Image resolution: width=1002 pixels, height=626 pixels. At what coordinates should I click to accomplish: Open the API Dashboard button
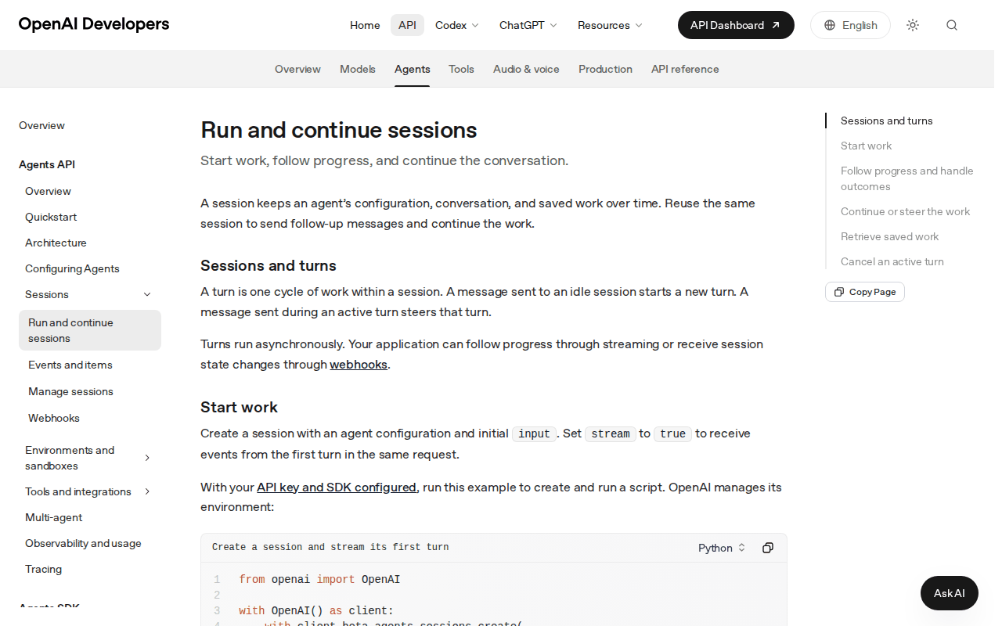pos(736,25)
